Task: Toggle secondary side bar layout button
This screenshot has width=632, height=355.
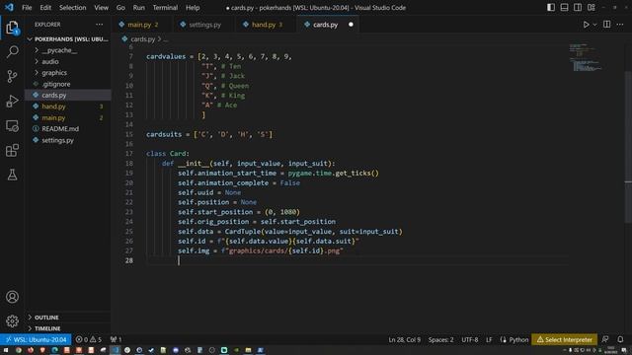Action: pos(578,8)
